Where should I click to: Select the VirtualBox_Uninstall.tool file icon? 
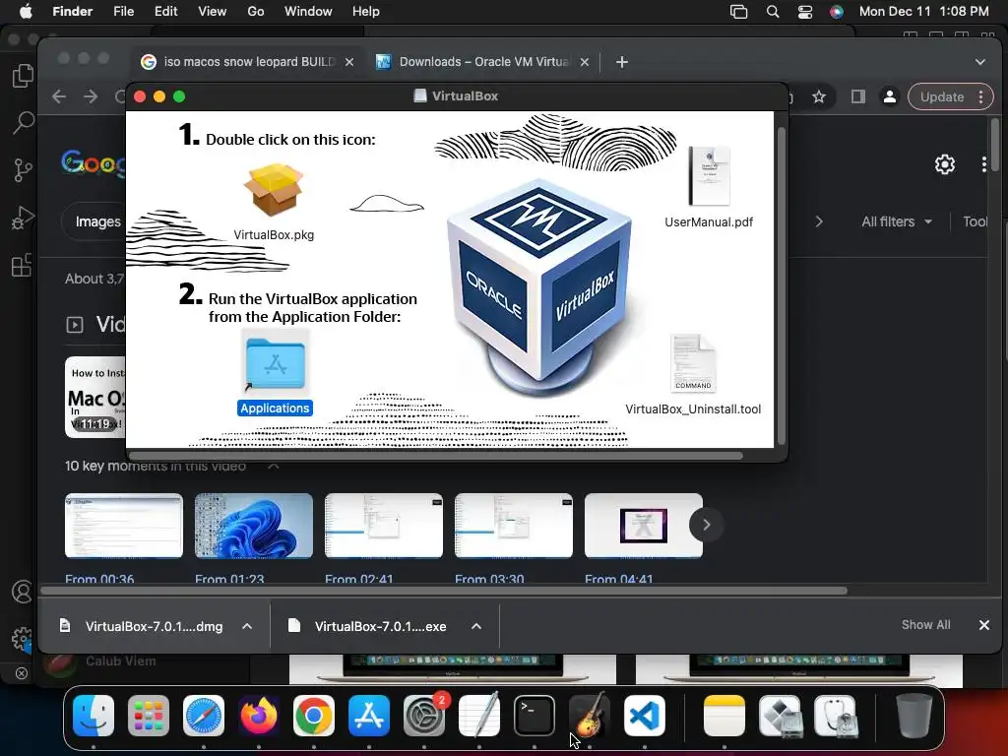(x=693, y=363)
